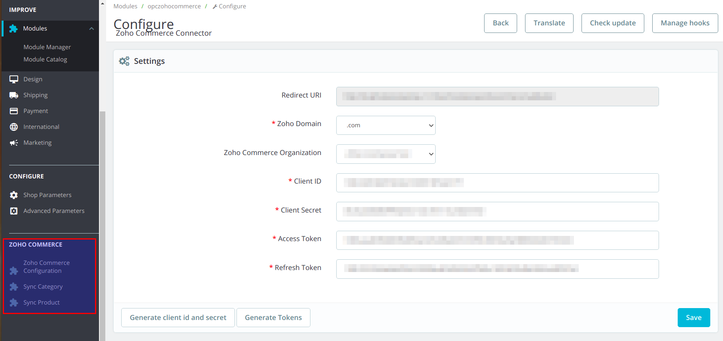Open Shop Parameters

[47, 195]
